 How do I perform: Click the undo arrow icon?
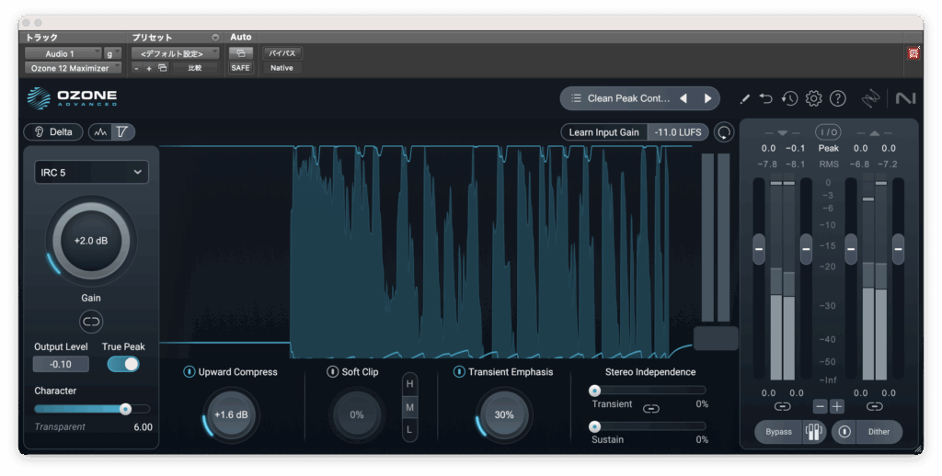point(766,98)
